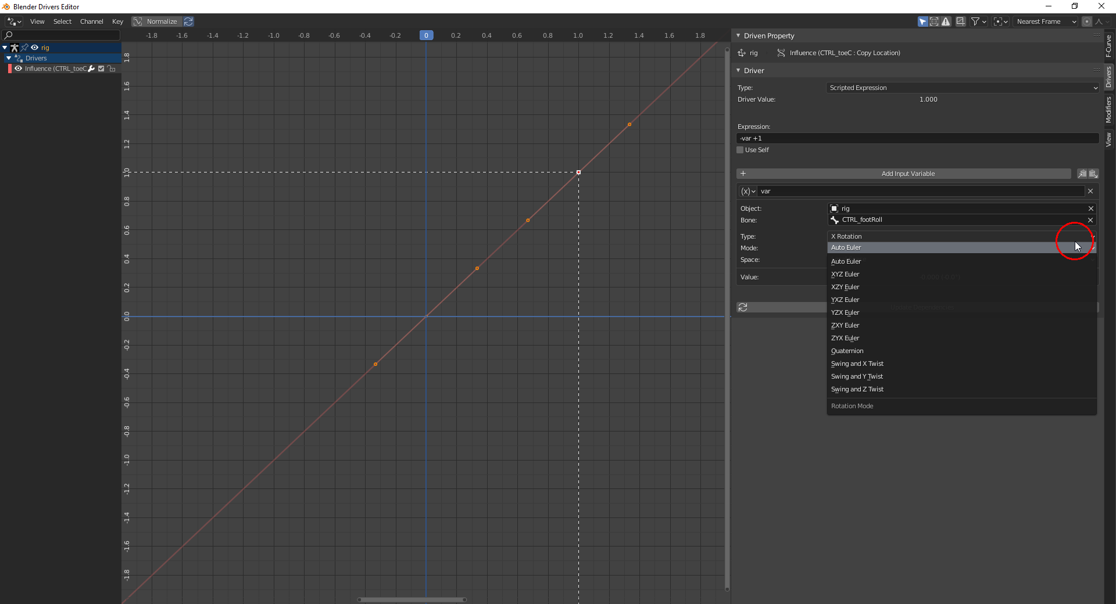
Task: Open the Pivot Point dropdown
Action: [1001, 21]
